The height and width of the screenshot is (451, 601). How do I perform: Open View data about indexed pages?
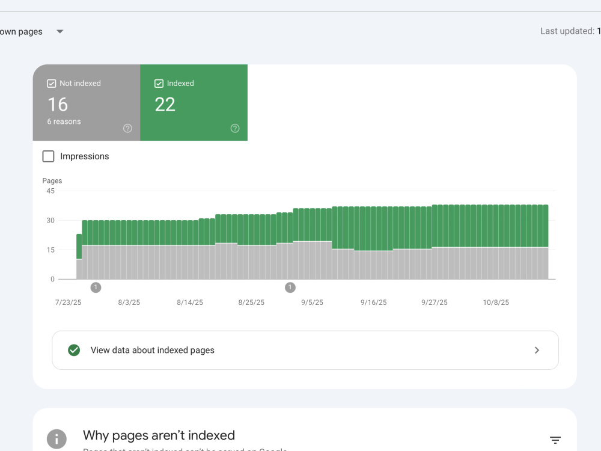point(305,350)
